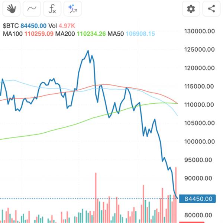This screenshot has height=223, width=223.
Task: Select the hand pan tool
Action: [x=12, y=9]
